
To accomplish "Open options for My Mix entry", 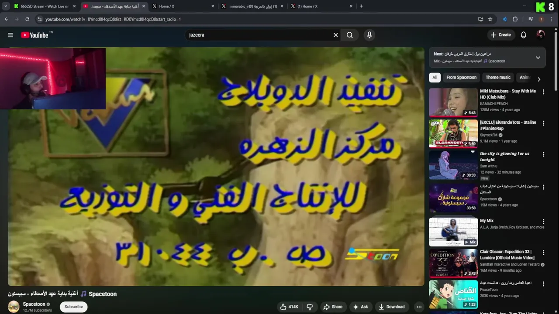I will click(x=543, y=222).
